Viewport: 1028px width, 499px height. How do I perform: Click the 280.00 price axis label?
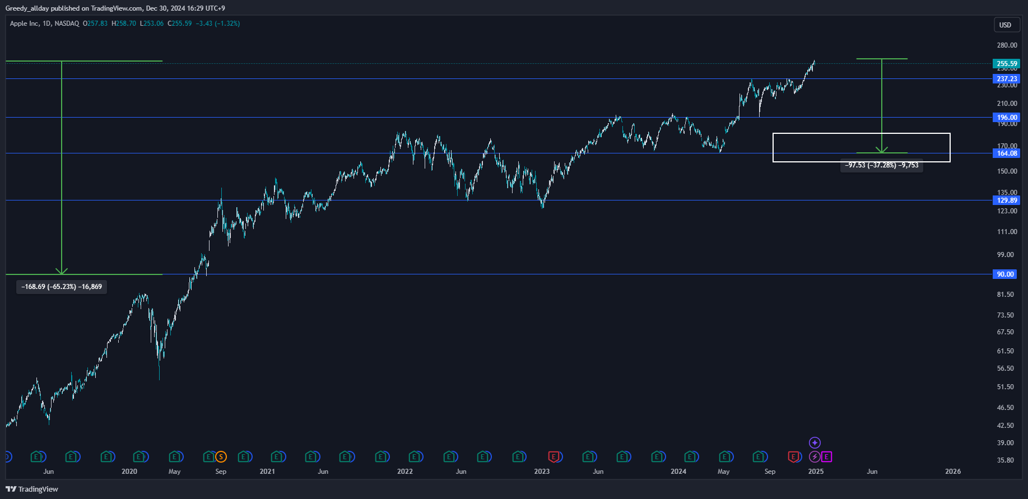click(x=1007, y=45)
